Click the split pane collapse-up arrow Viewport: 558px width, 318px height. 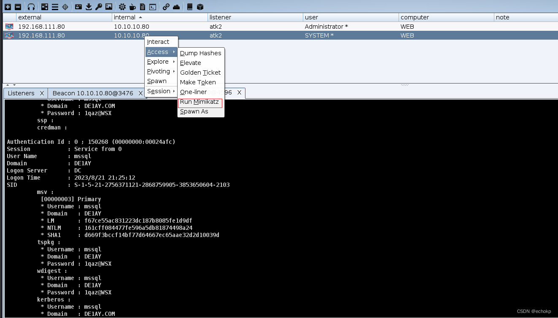tap(7, 85)
